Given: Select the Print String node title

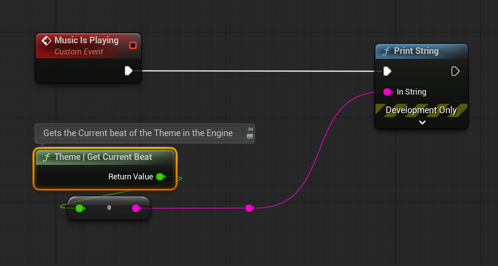Looking at the screenshot, I should point(416,51).
